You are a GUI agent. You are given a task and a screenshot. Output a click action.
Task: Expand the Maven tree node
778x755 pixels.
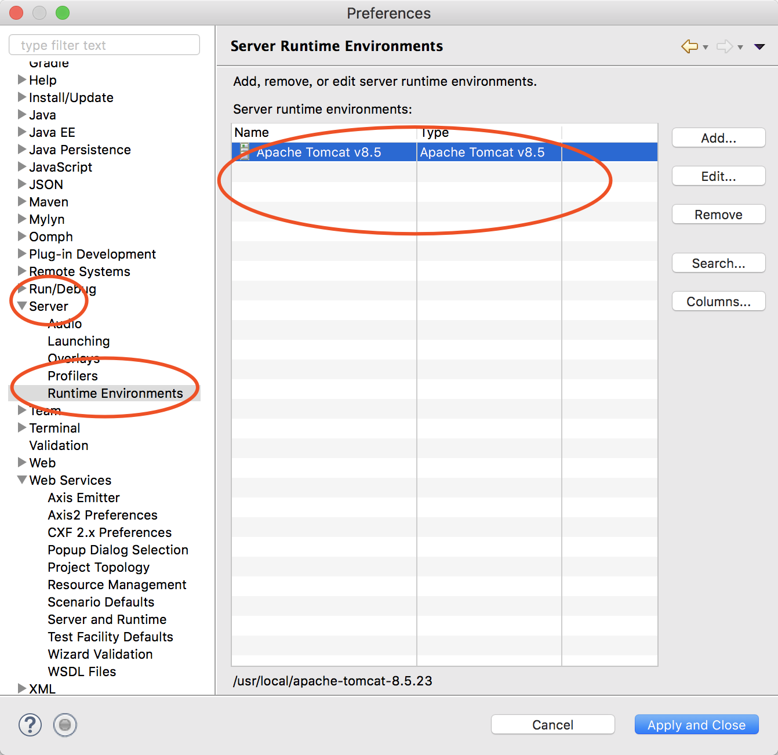point(22,201)
